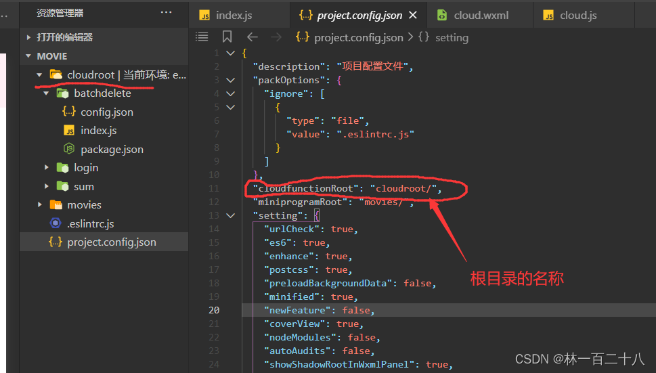
Task: Fold the object at line 5
Action: (231, 108)
